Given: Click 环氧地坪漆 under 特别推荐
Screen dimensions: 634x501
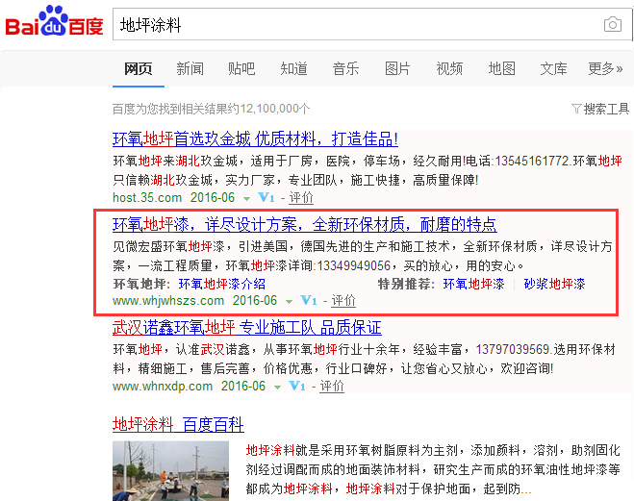Looking at the screenshot, I should pyautogui.click(x=474, y=284).
